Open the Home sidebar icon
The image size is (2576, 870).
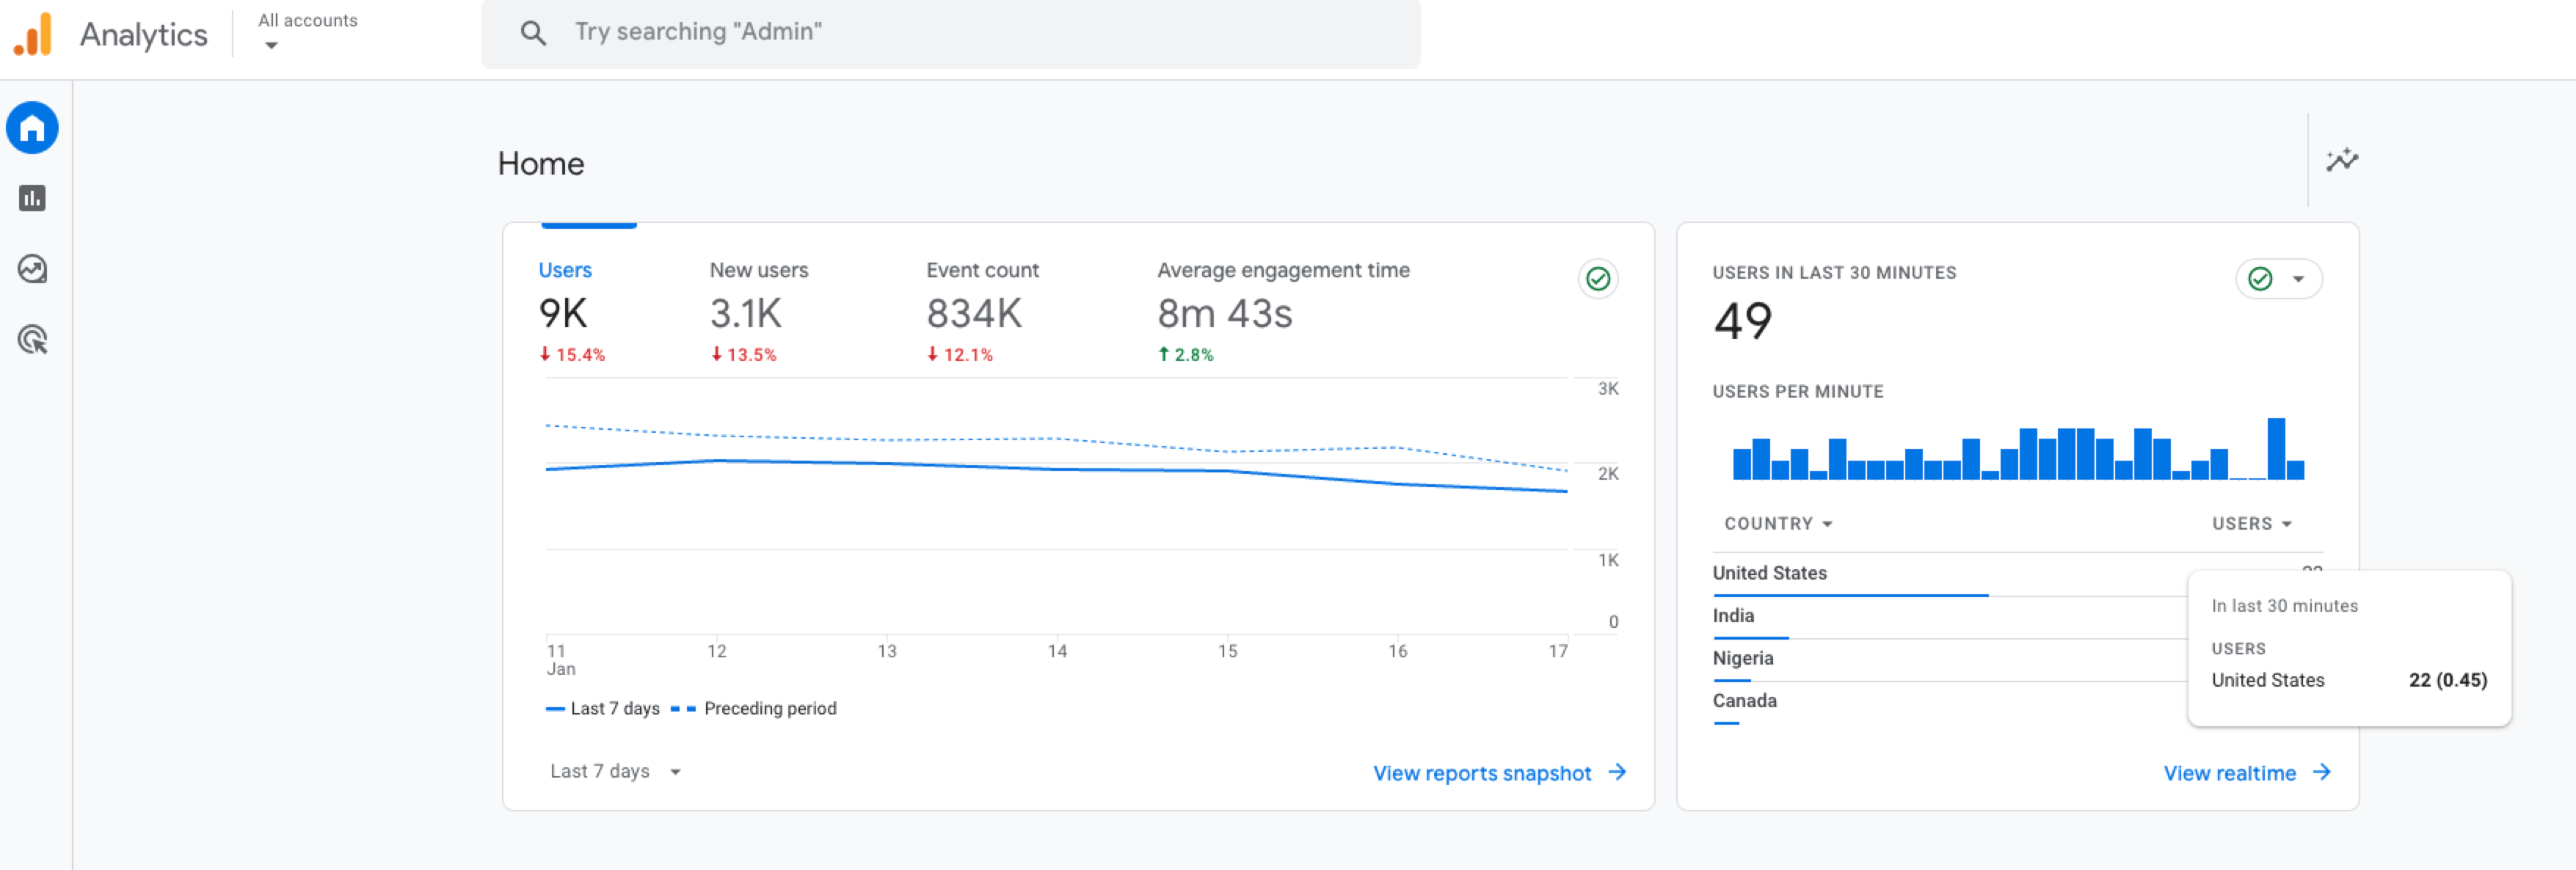[32, 128]
